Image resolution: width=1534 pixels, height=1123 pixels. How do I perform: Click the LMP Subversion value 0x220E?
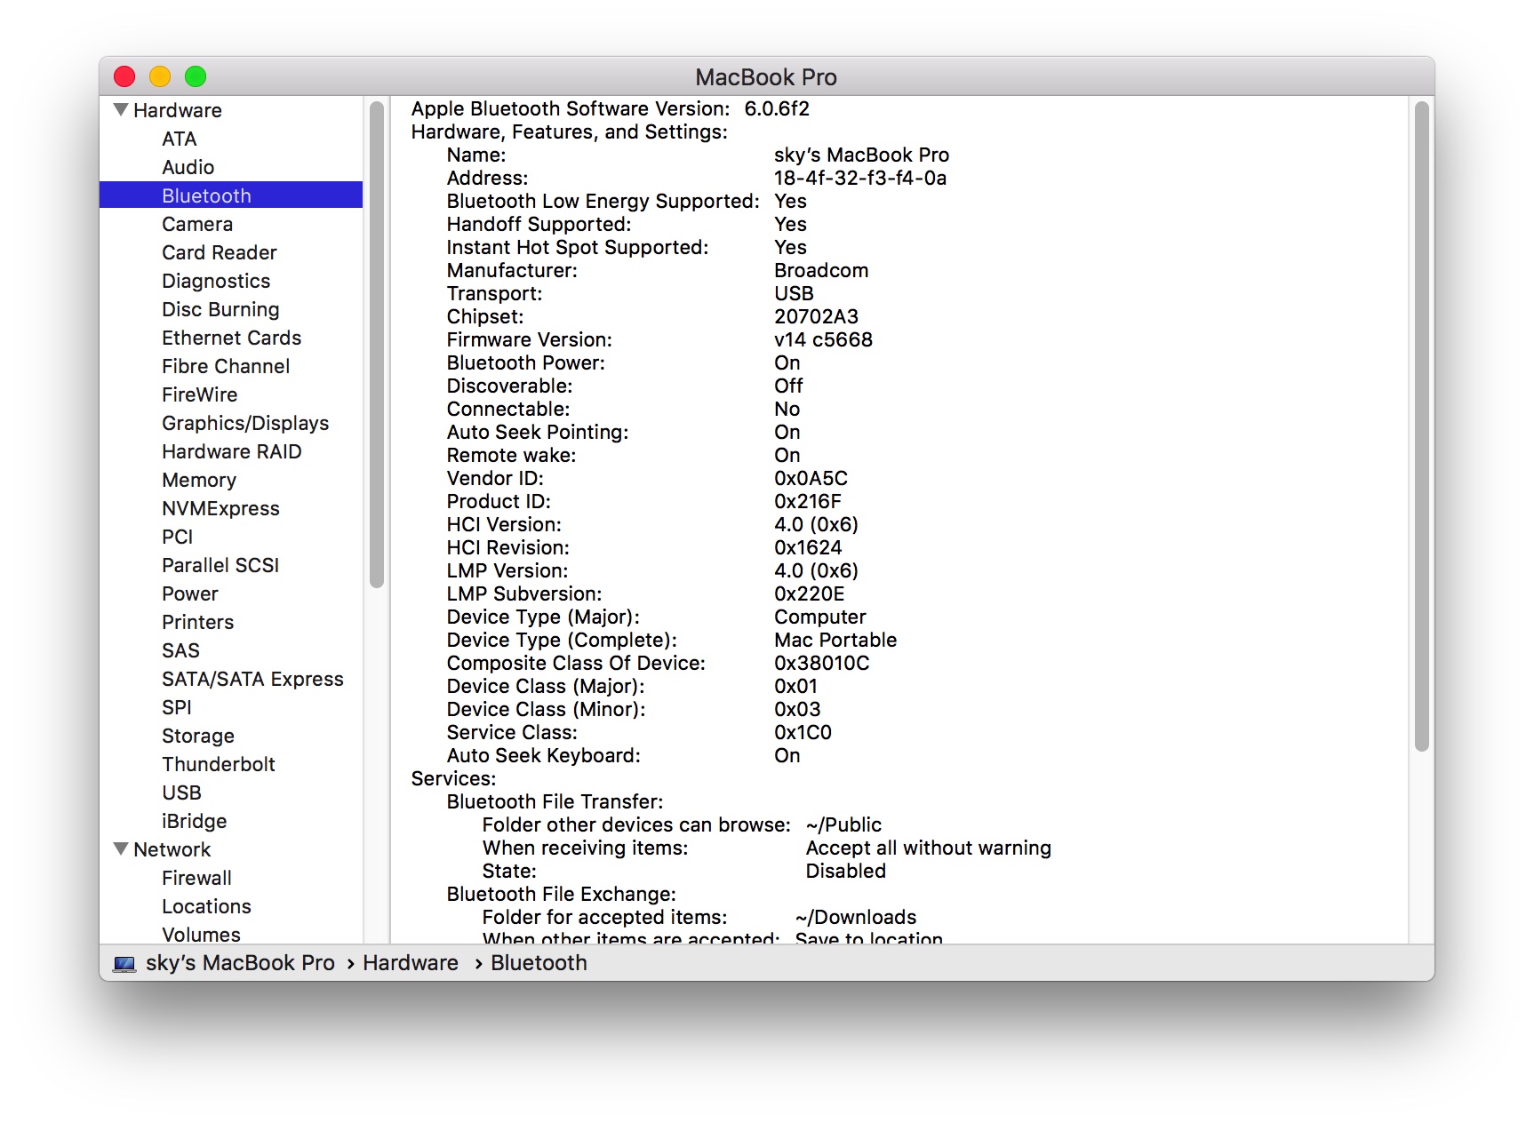pyautogui.click(x=810, y=593)
